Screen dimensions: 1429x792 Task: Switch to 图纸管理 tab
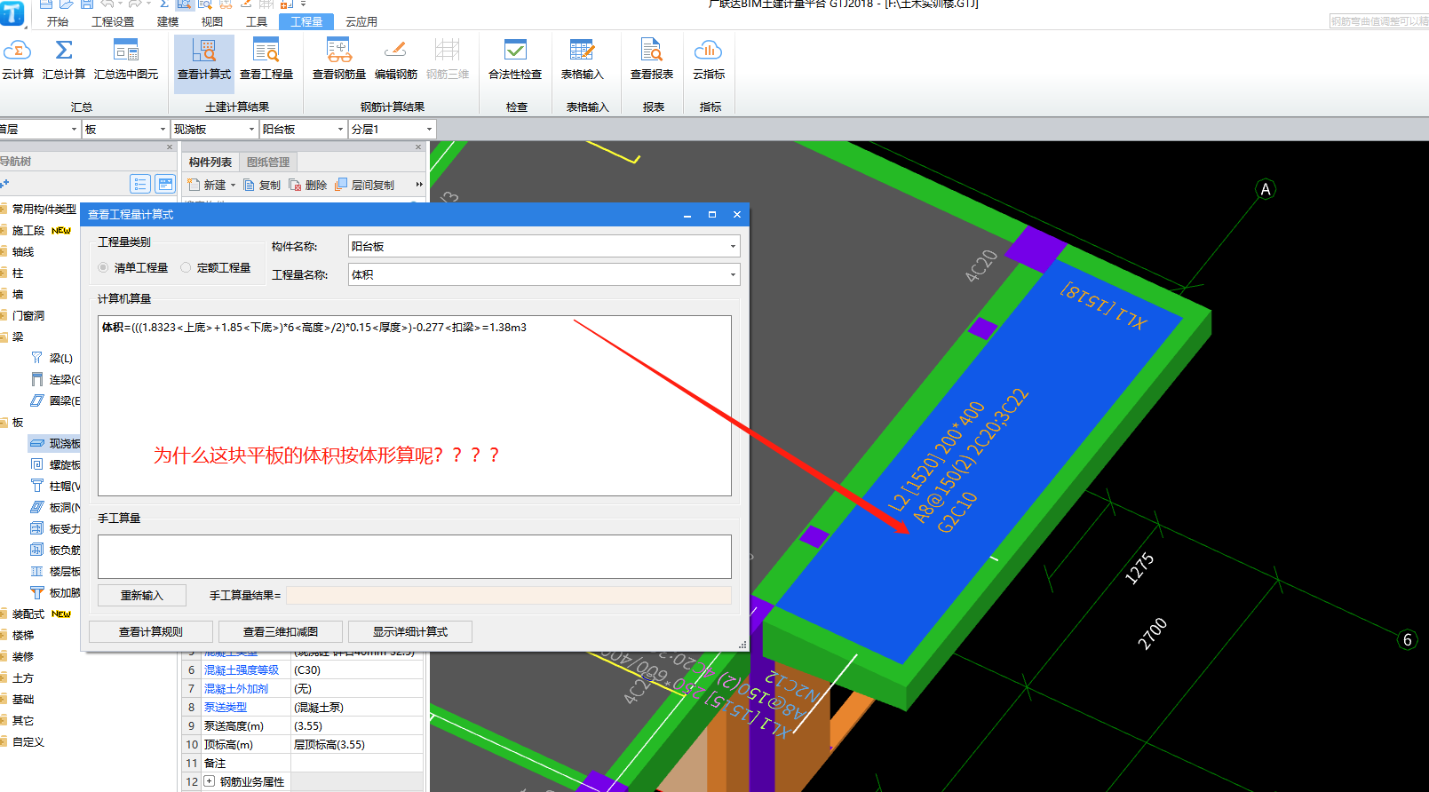click(268, 162)
